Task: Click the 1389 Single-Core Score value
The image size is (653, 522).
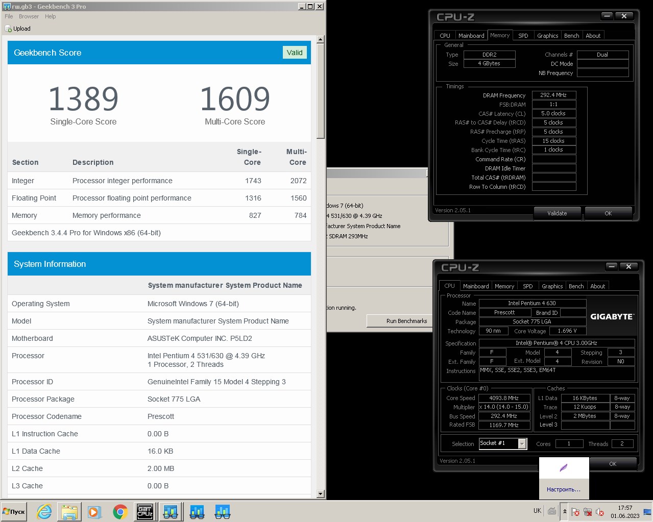Action: pyautogui.click(x=83, y=99)
